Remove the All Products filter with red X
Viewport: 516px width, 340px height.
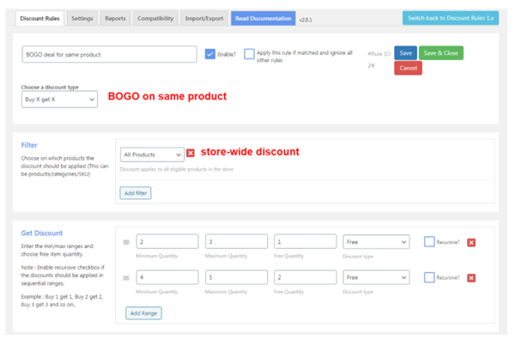(191, 153)
